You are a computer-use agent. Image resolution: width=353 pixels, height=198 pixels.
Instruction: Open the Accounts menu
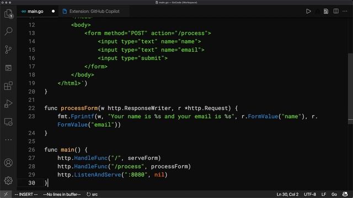click(x=8, y=163)
